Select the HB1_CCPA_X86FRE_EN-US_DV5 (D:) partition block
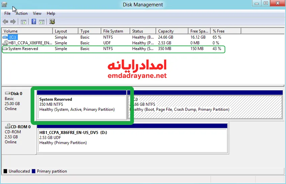 point(132,138)
